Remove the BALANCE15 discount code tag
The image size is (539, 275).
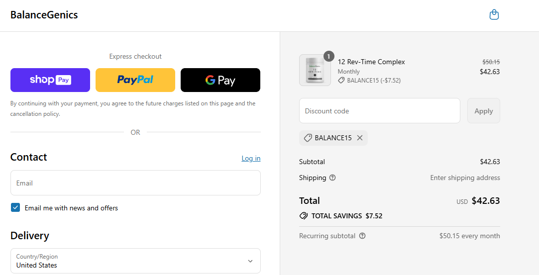point(359,138)
